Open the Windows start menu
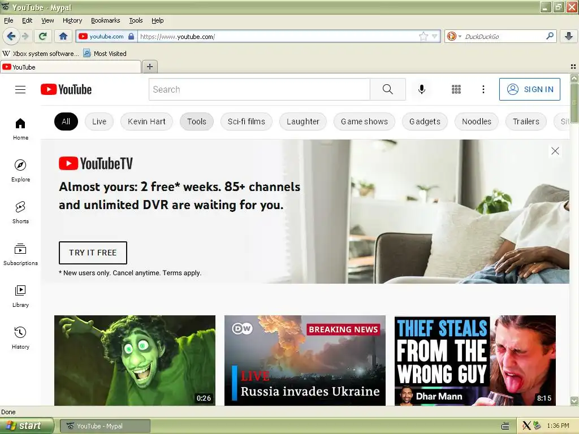579x434 pixels. coord(27,426)
